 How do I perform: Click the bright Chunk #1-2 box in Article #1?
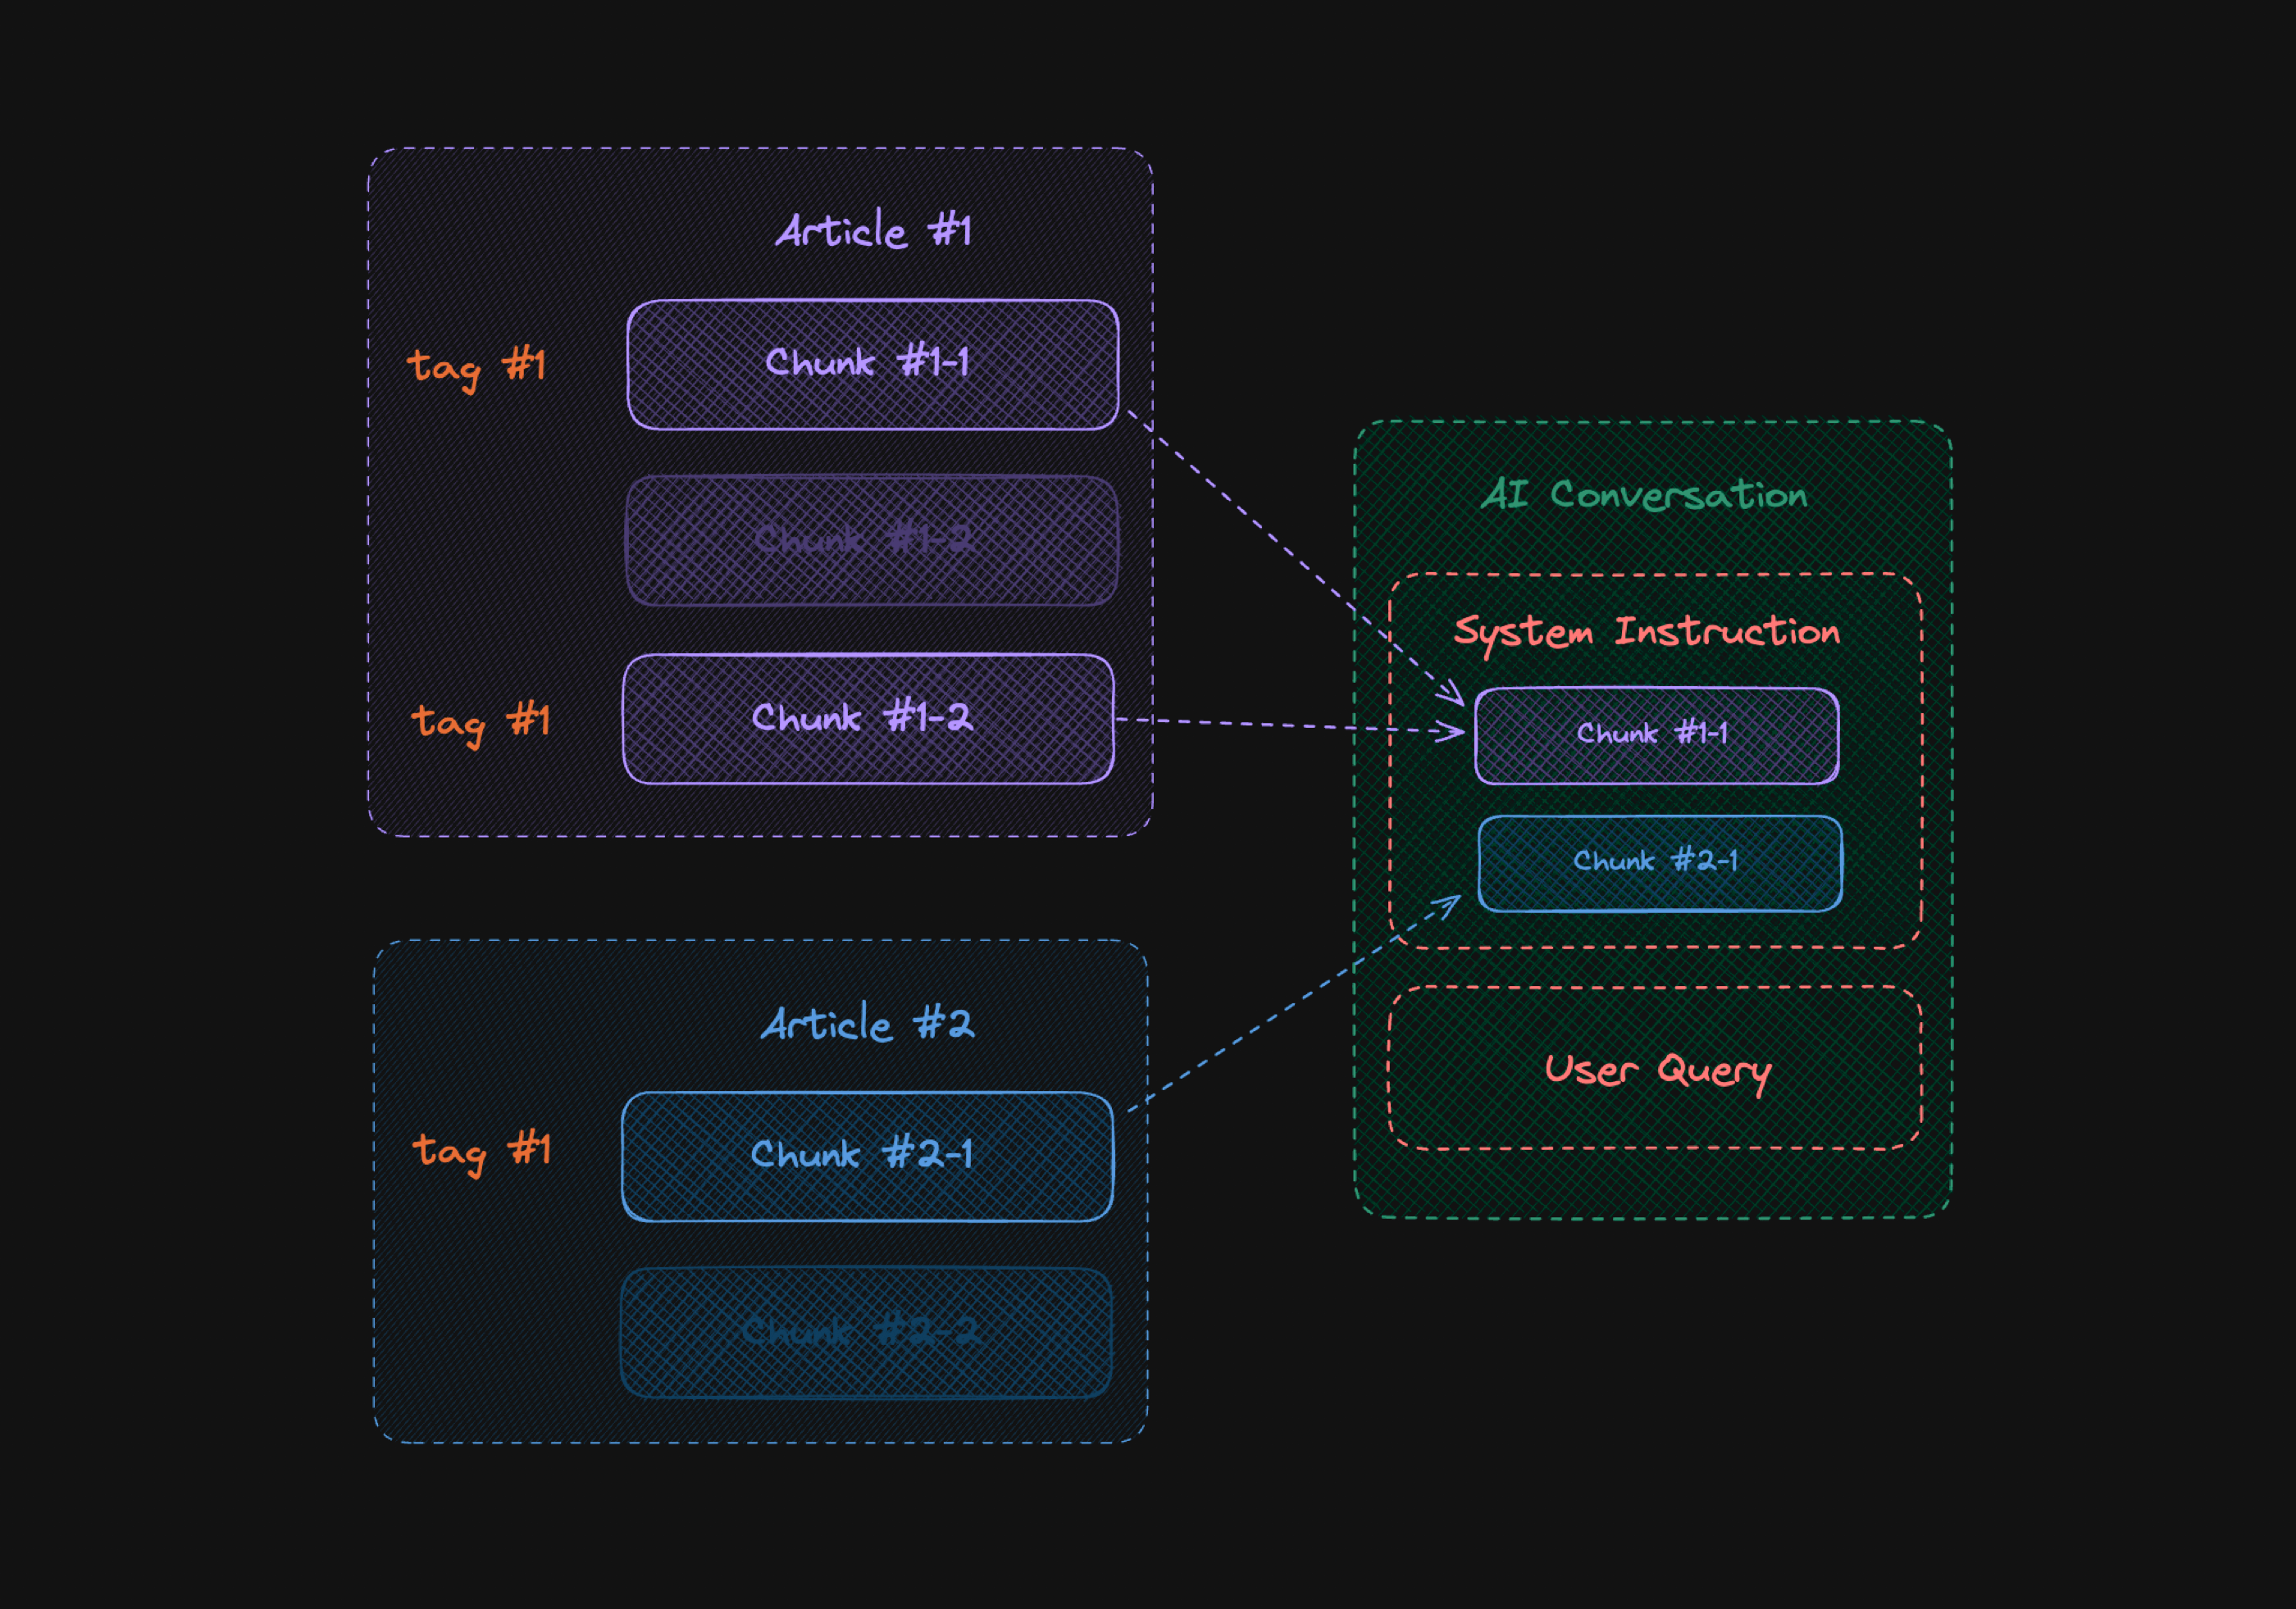coord(867,719)
